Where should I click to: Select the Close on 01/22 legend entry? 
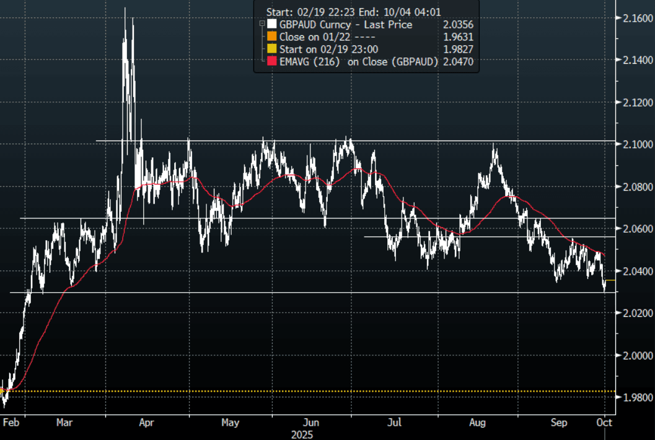pyautogui.click(x=313, y=37)
